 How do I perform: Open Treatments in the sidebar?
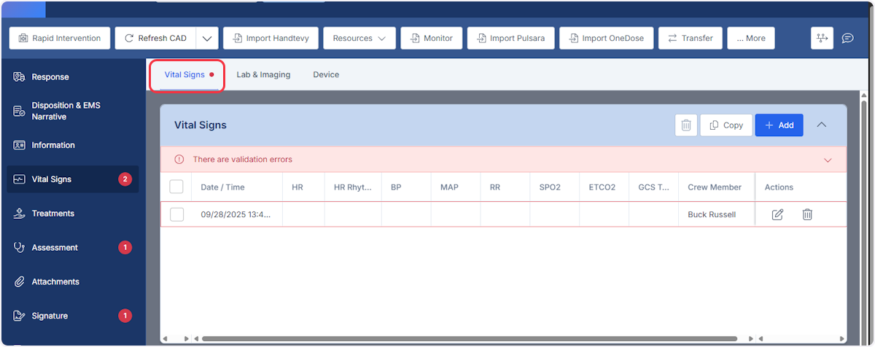[x=73, y=214]
